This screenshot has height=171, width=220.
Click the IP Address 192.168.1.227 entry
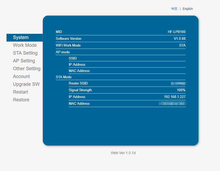[x=127, y=97]
